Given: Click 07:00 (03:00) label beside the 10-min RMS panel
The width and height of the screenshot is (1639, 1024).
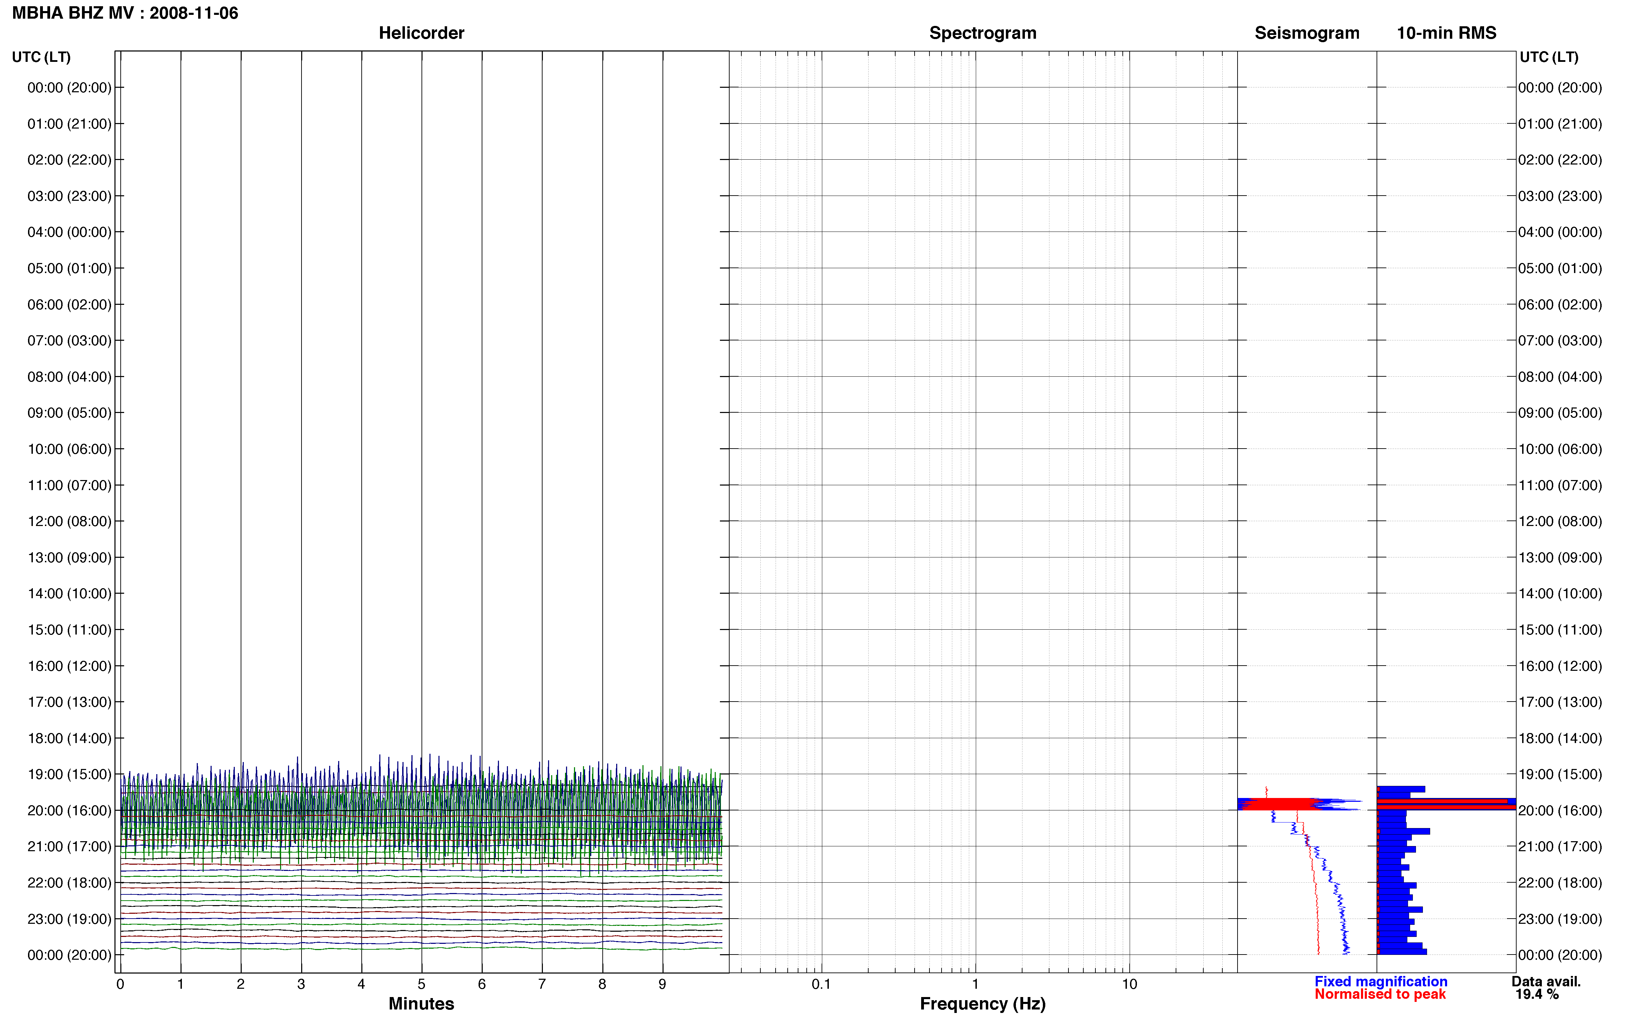Looking at the screenshot, I should 1560,340.
